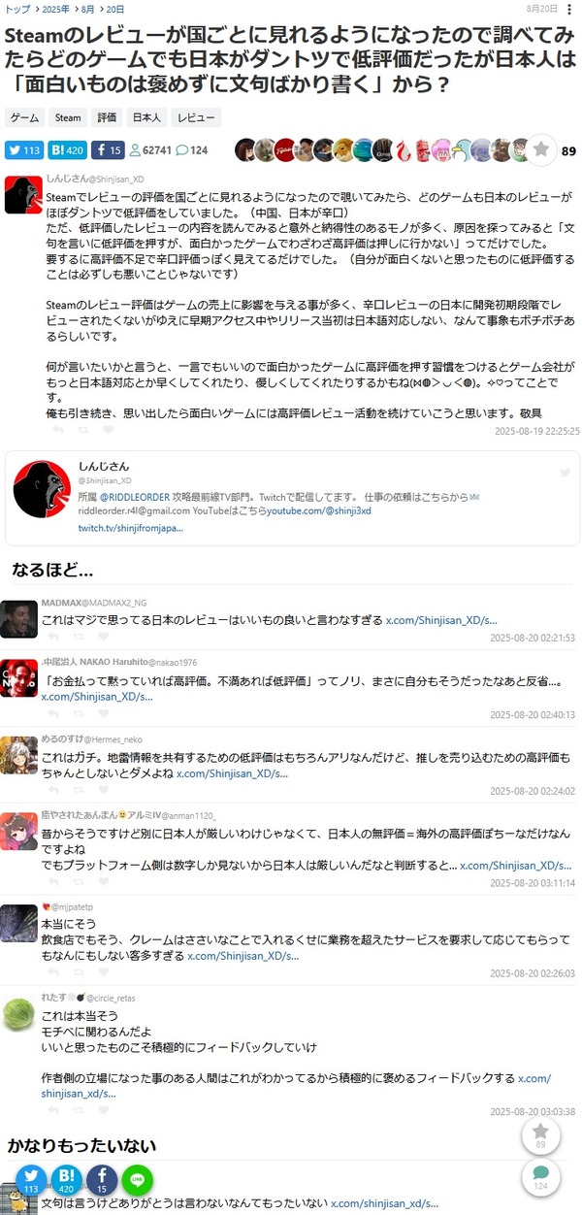The image size is (582, 1215).
Task: Like the MADMAX tweet with the heart icon
Action: (106, 639)
